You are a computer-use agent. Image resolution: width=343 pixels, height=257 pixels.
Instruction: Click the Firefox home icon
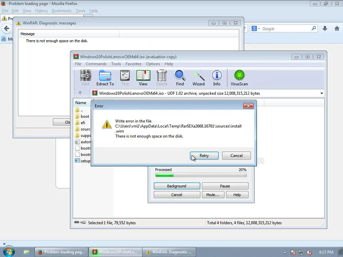[x=337, y=28]
